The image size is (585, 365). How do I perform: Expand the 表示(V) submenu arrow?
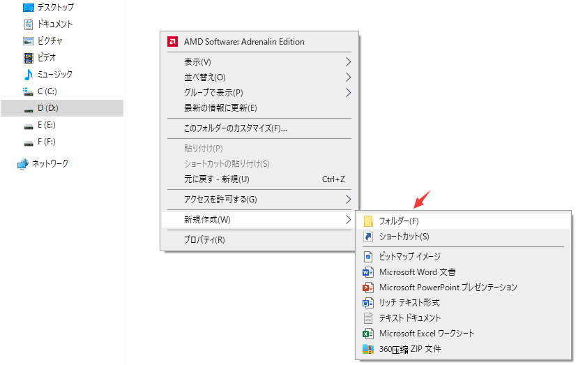(x=348, y=62)
